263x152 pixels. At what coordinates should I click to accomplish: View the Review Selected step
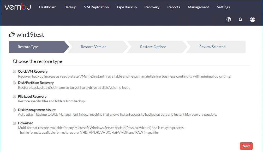(212, 46)
